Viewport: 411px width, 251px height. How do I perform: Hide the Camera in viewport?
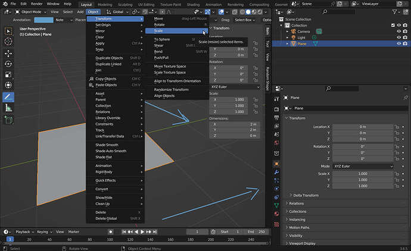pyautogui.click(x=398, y=32)
